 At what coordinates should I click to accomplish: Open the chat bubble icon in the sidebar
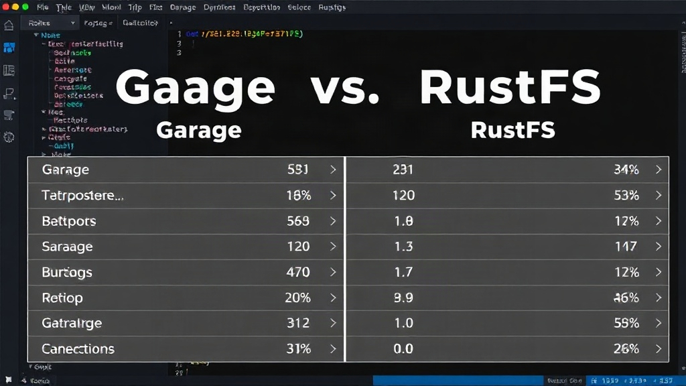coord(9,115)
